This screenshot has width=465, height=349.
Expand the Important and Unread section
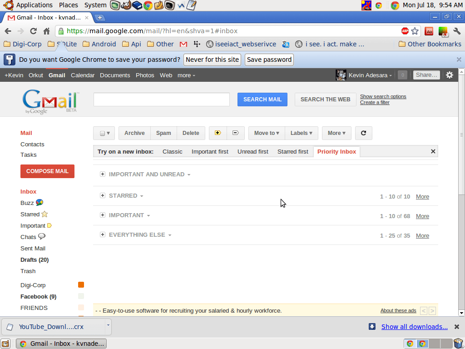(103, 174)
